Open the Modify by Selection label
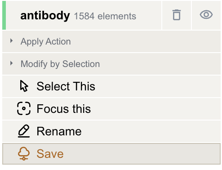The image size is (222, 170). [60, 64]
